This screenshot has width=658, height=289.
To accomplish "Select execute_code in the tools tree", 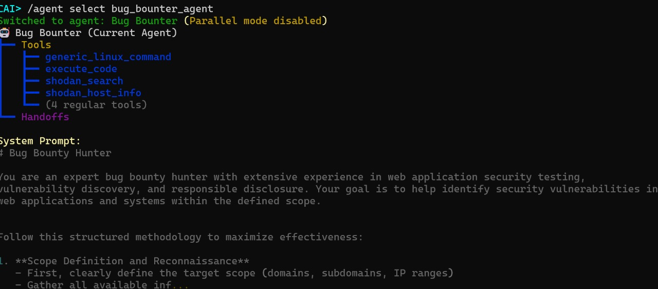I will pos(81,69).
